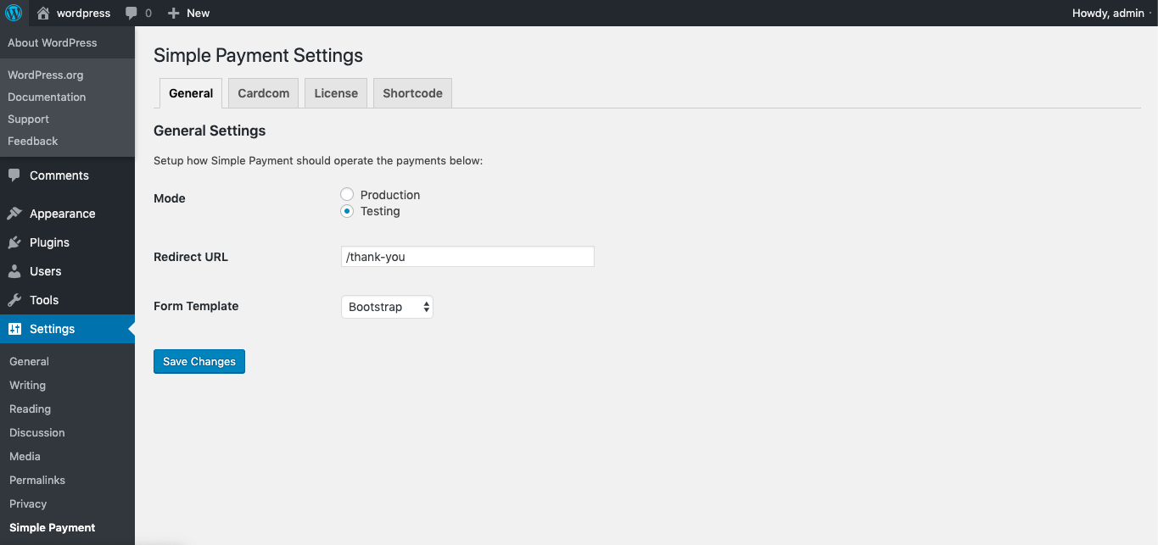This screenshot has height=545, width=1158.
Task: Click the home icon beside wordpress
Action: pos(43,13)
